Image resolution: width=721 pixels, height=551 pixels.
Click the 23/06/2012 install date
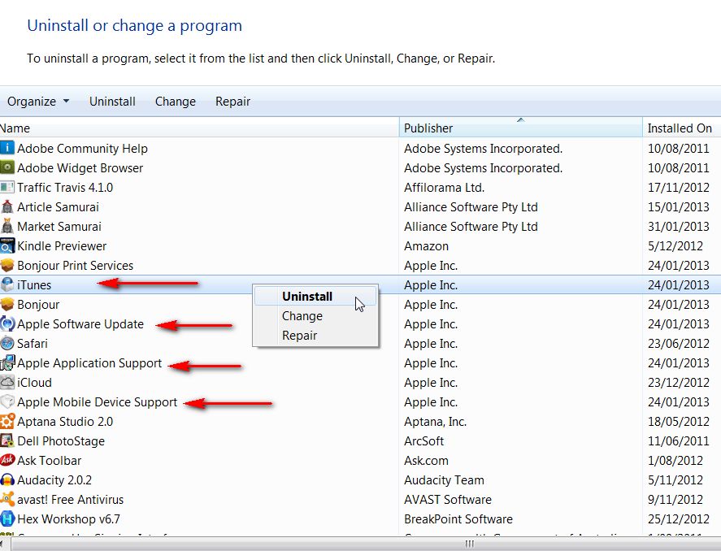(678, 343)
